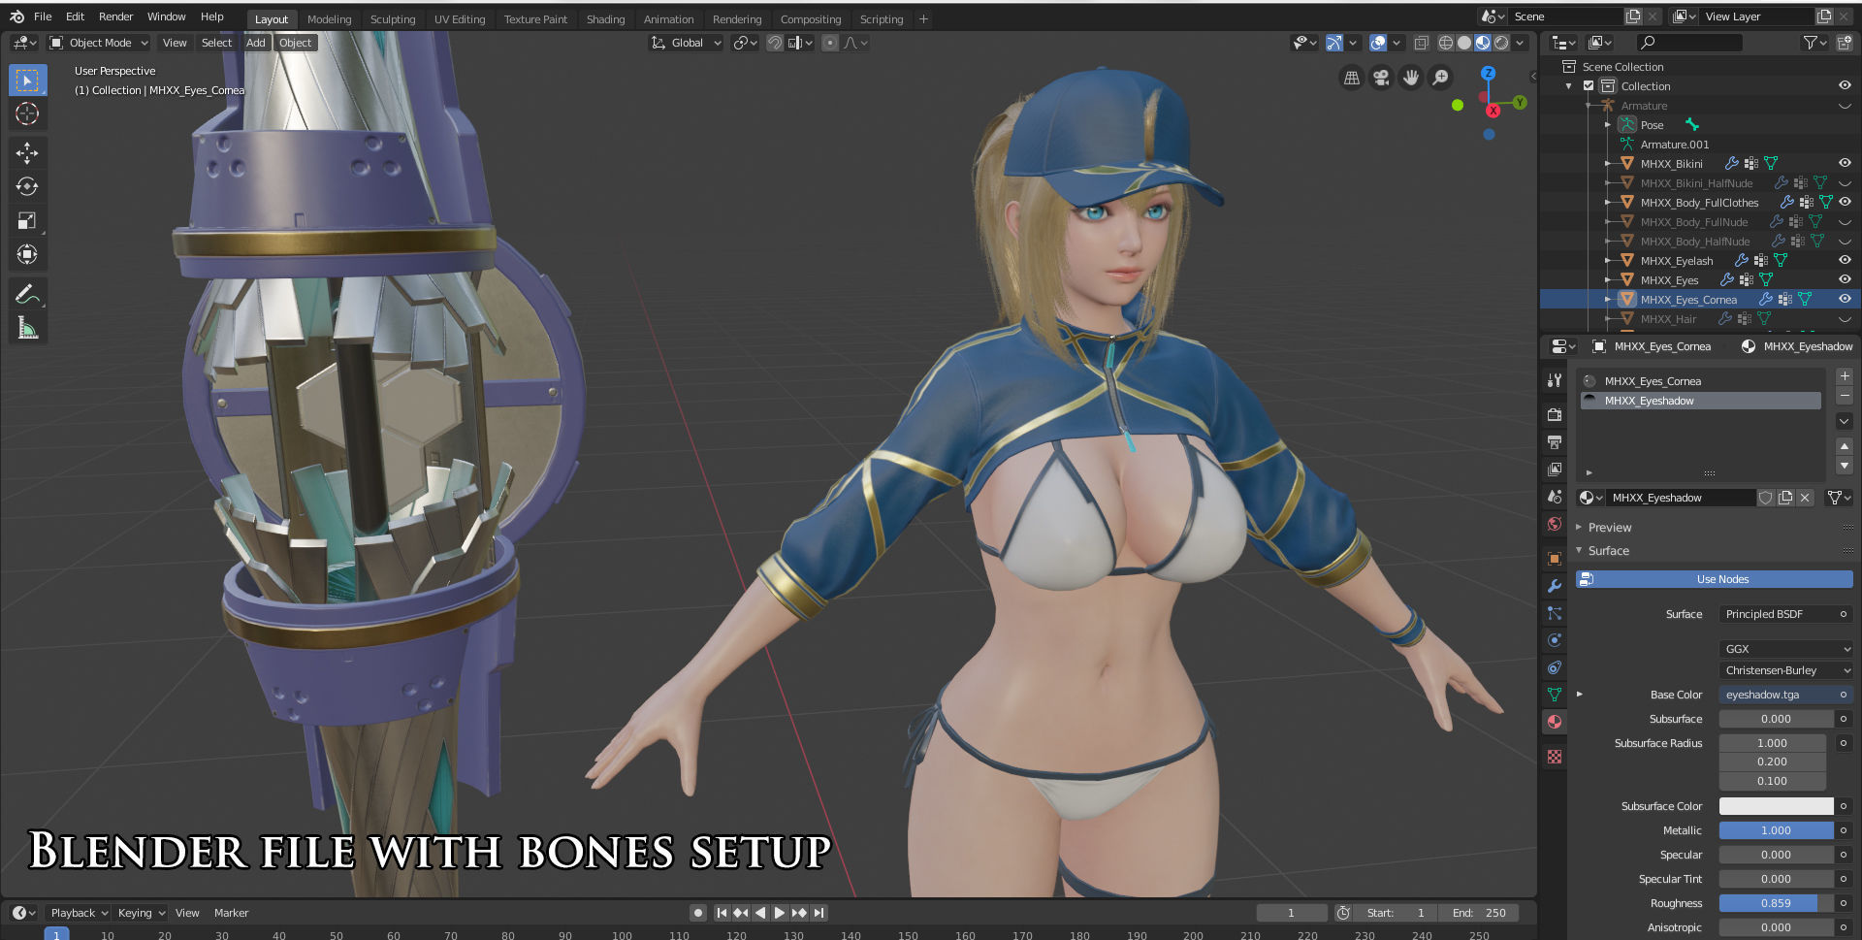Choose the Annotate tool
Image resolution: width=1862 pixels, height=940 pixels.
27,294
